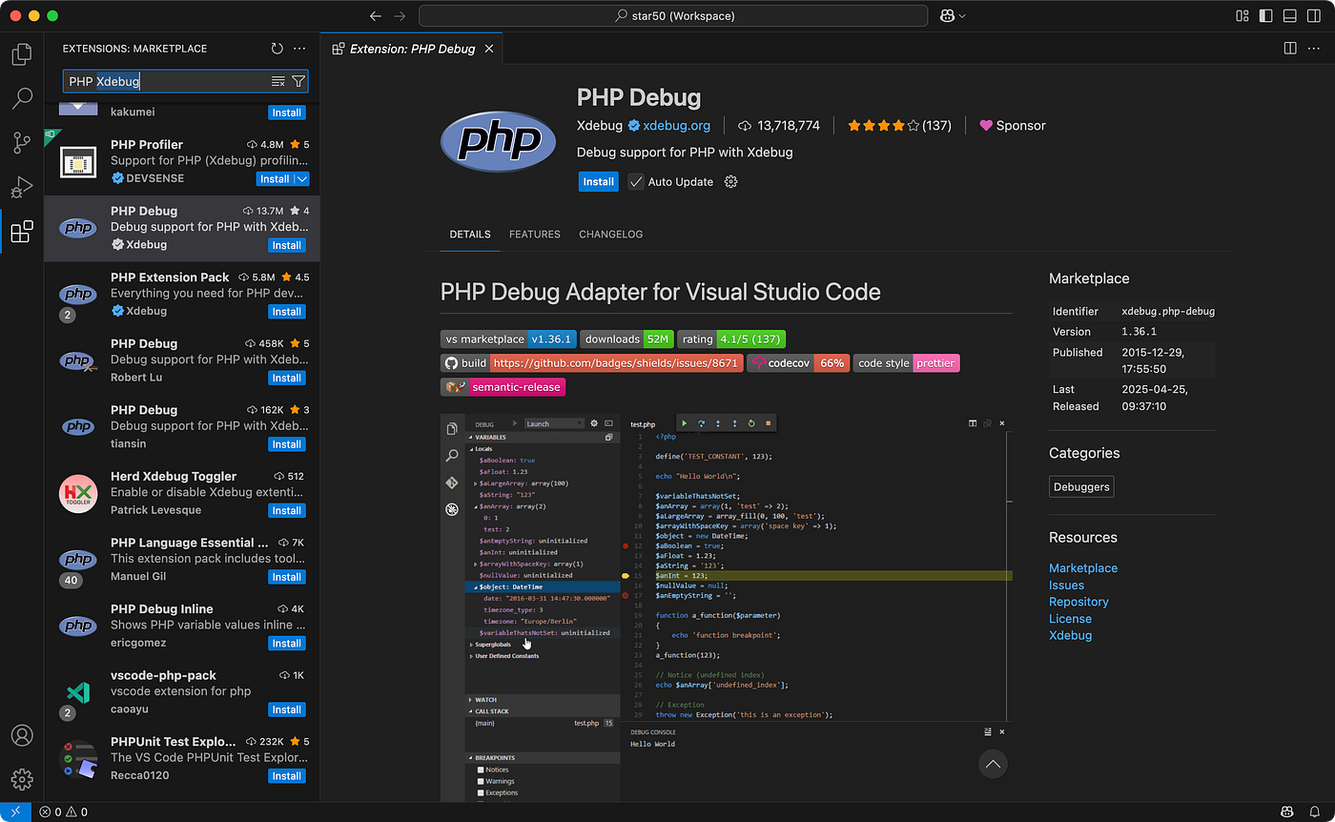Open PHP Debug extension settings gear
This screenshot has width=1335, height=822.
(x=731, y=182)
